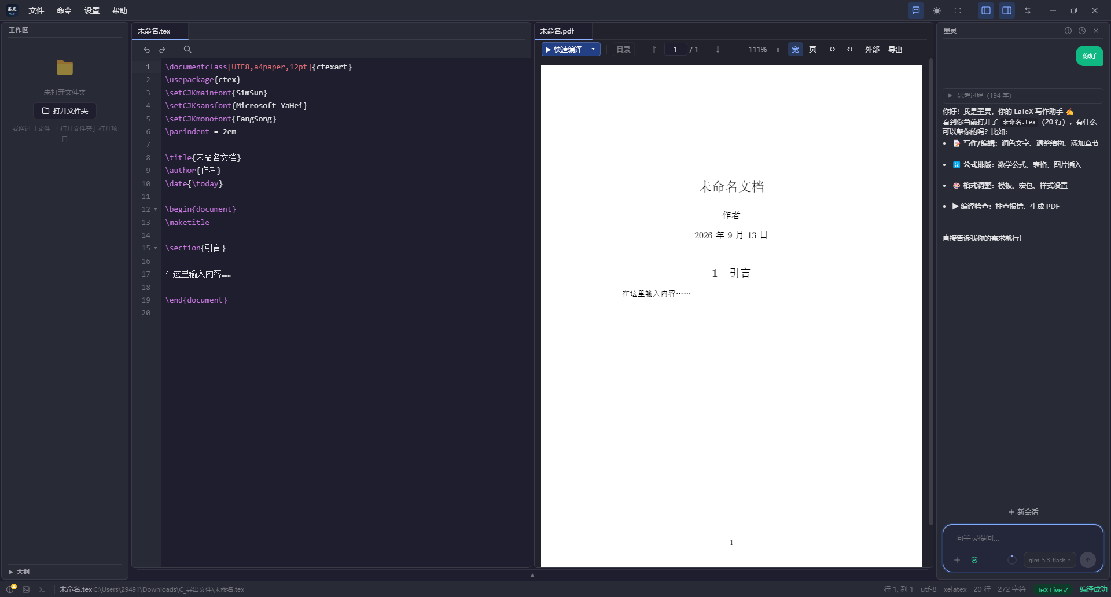Zoom out the PDF with minus icon
The height and width of the screenshot is (597, 1111).
click(x=737, y=50)
